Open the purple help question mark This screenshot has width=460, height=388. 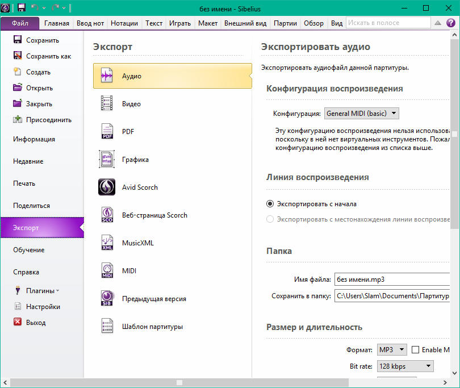(x=450, y=23)
